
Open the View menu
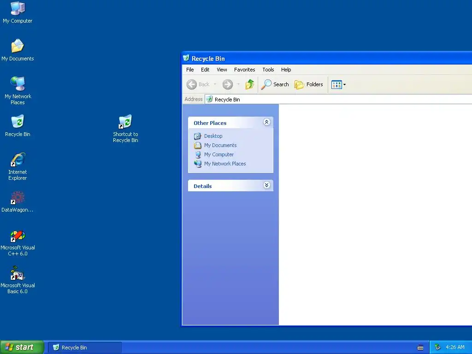(x=222, y=70)
